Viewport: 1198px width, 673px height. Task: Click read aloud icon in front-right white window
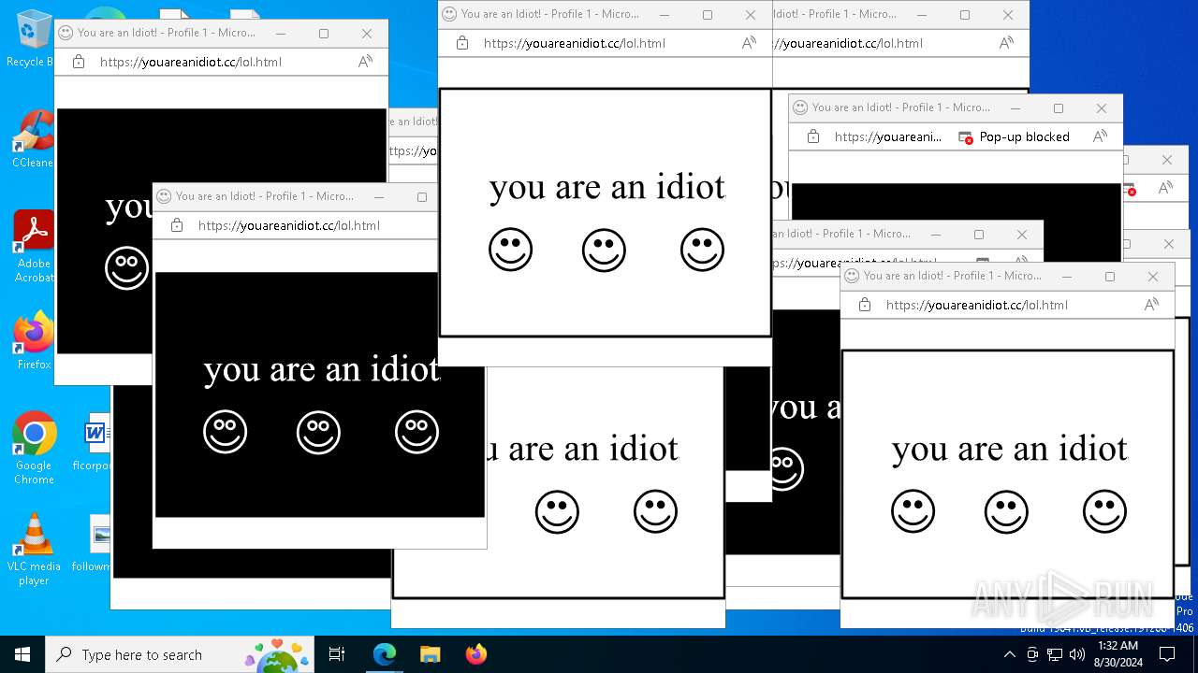(1151, 305)
